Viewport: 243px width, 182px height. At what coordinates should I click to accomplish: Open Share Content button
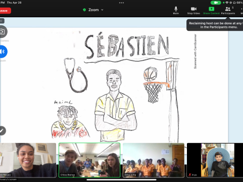(x=211, y=10)
